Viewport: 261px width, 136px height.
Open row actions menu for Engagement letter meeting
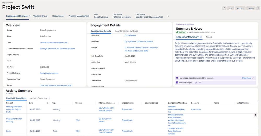255,115
